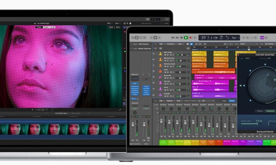Viewport: 276px width, 165px height.
Task: Click the Overdrive plug-in slot
Action: coord(135,90)
